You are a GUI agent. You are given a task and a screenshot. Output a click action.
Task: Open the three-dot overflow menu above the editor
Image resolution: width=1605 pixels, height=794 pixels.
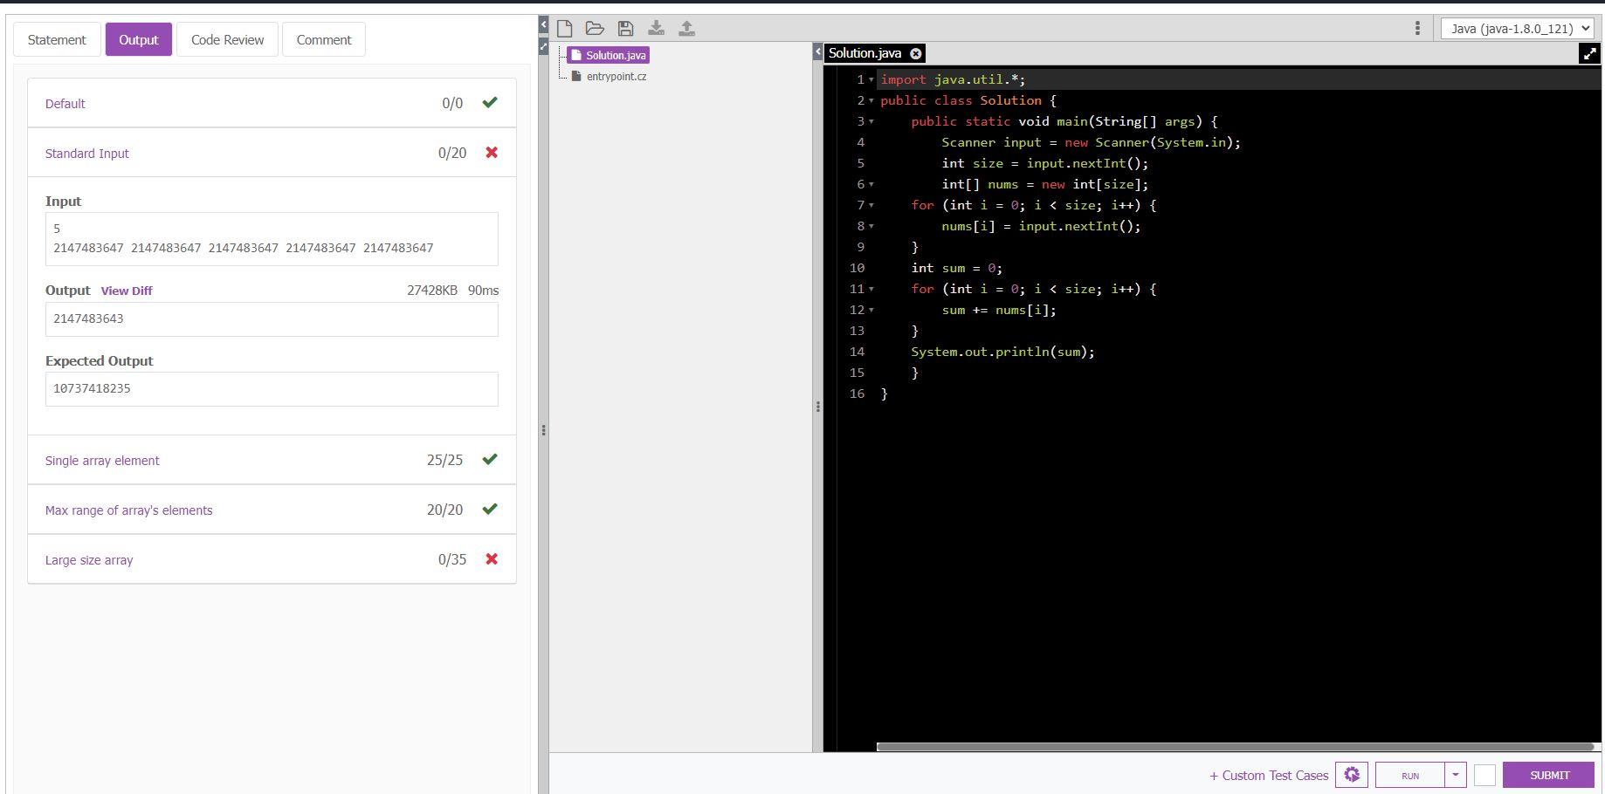pyautogui.click(x=1417, y=29)
